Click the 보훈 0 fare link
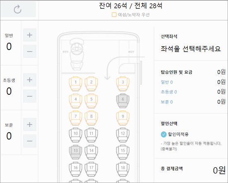The image size is (228, 183). click(x=167, y=102)
